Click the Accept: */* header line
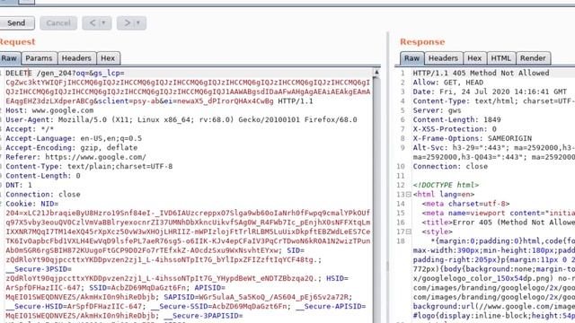The height and width of the screenshot is (323, 575). (30, 129)
